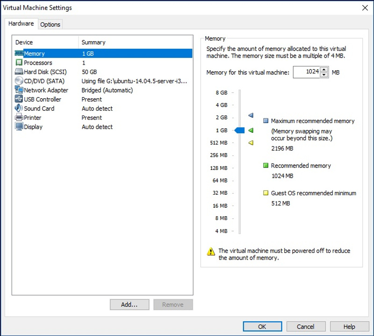Click the memory size input field
The image size is (374, 336).
click(307, 72)
